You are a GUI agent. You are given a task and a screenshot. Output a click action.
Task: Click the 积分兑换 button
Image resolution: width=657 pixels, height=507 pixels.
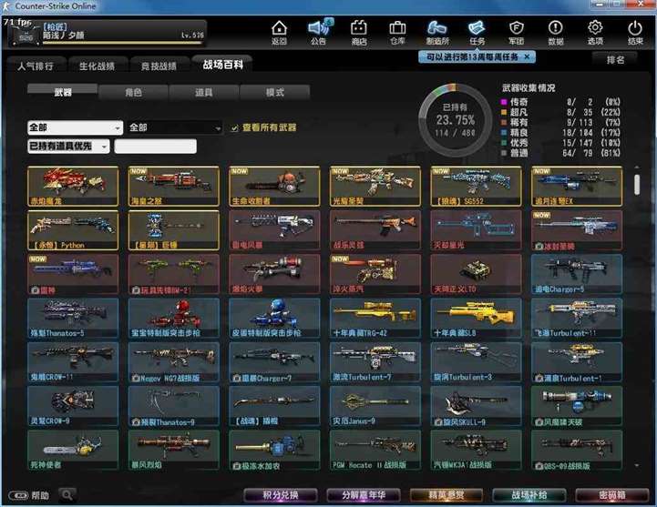(281, 495)
